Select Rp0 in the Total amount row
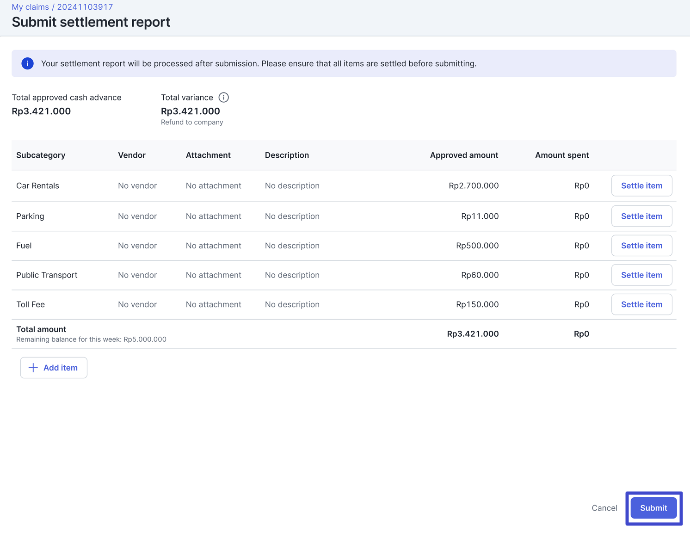 click(x=581, y=334)
